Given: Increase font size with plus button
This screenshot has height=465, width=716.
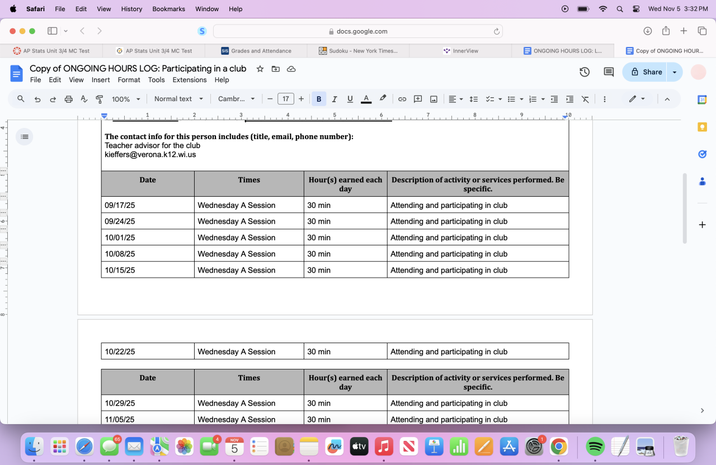Looking at the screenshot, I should [x=301, y=99].
